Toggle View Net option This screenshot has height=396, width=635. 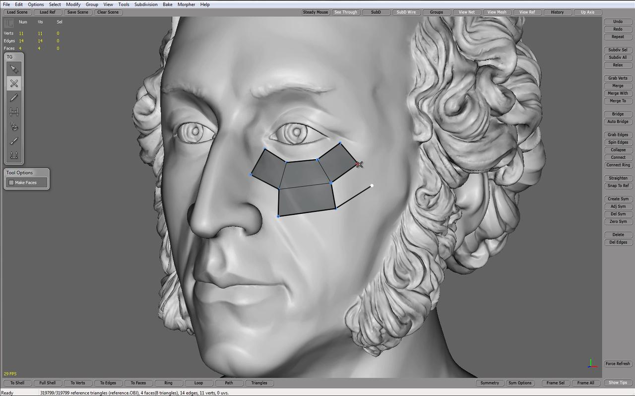467,12
